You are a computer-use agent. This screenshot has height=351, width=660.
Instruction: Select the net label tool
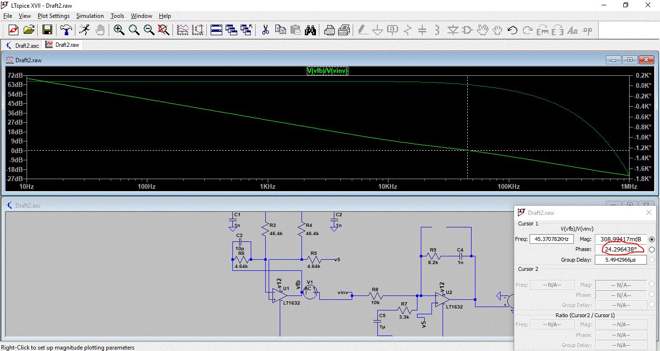click(x=392, y=30)
